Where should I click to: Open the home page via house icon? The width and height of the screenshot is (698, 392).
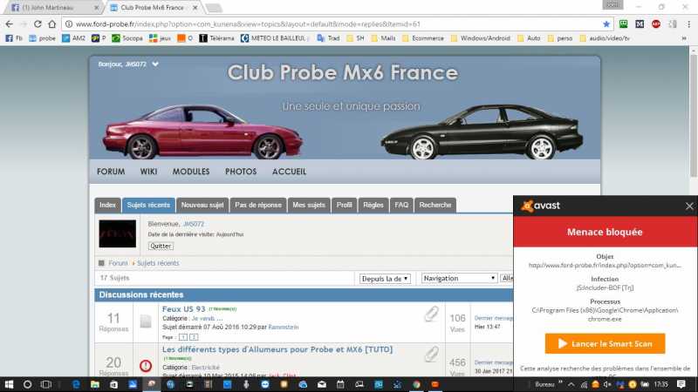[52, 24]
